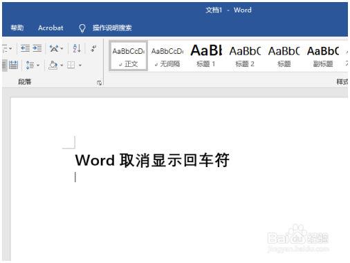Image resolution: width=350 pixels, height=263 pixels.
Task: Apply the 副标题 style
Action: point(323,56)
